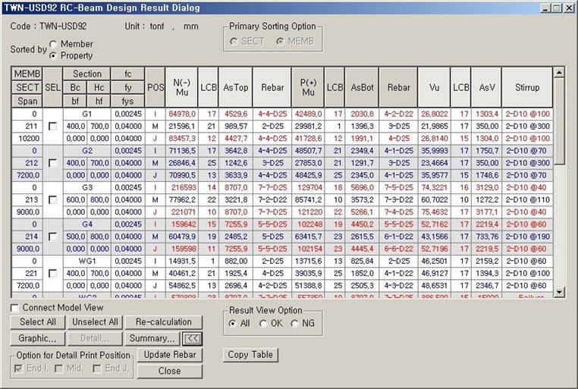Click the table scrollbar up arrow
The width and height of the screenshot is (578, 389).
tap(560, 73)
